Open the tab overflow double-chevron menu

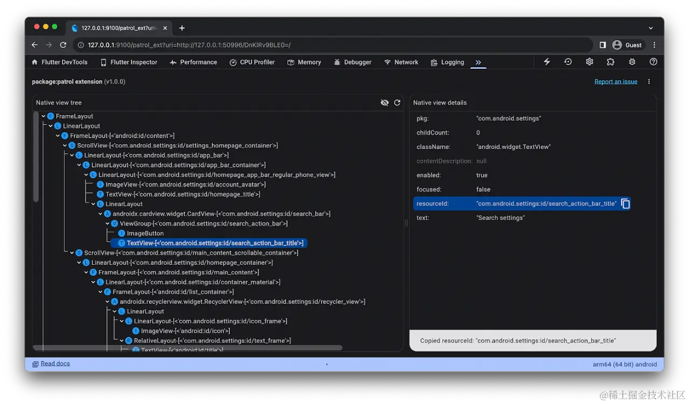pos(478,62)
